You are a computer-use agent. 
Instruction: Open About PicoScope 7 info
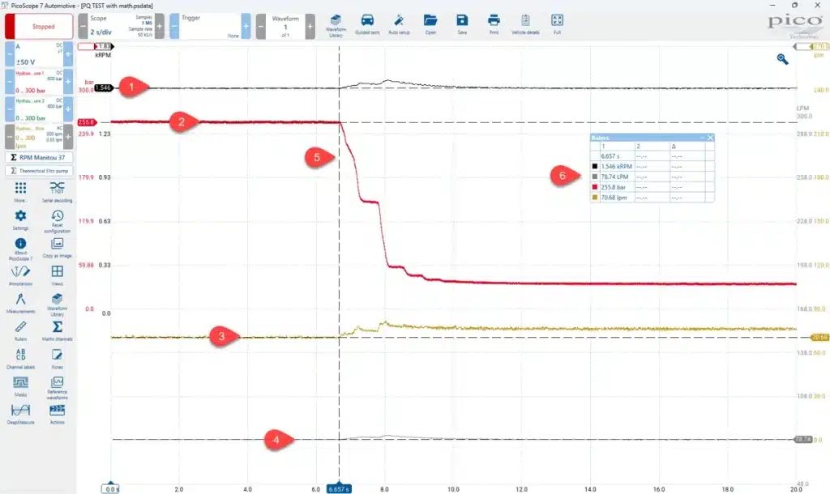click(x=20, y=248)
